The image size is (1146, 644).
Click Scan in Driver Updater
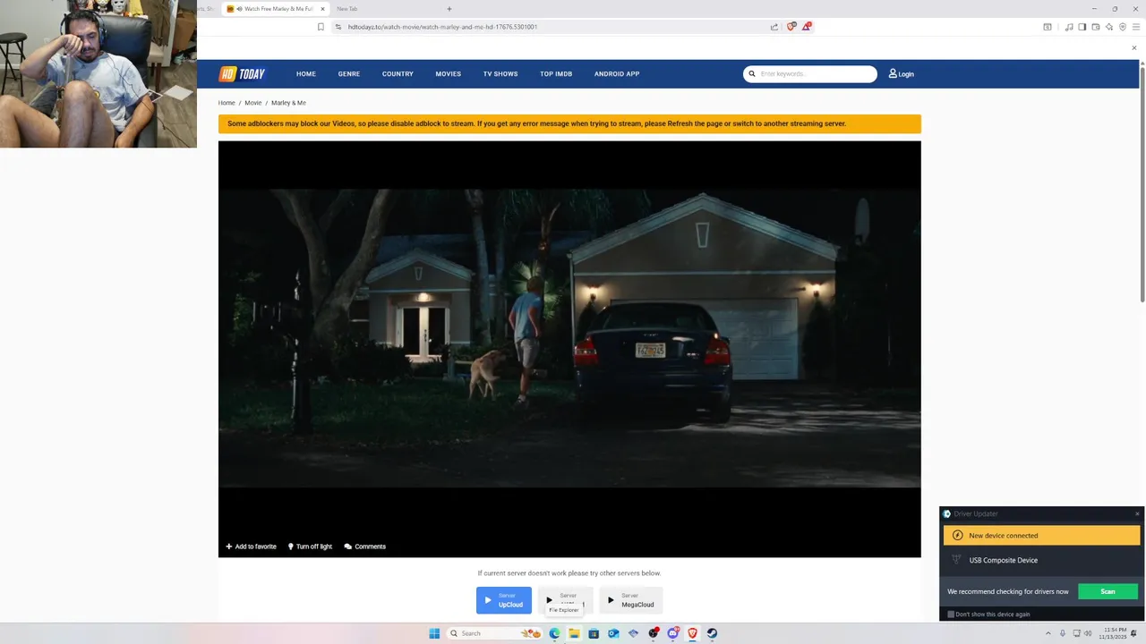tap(1108, 591)
